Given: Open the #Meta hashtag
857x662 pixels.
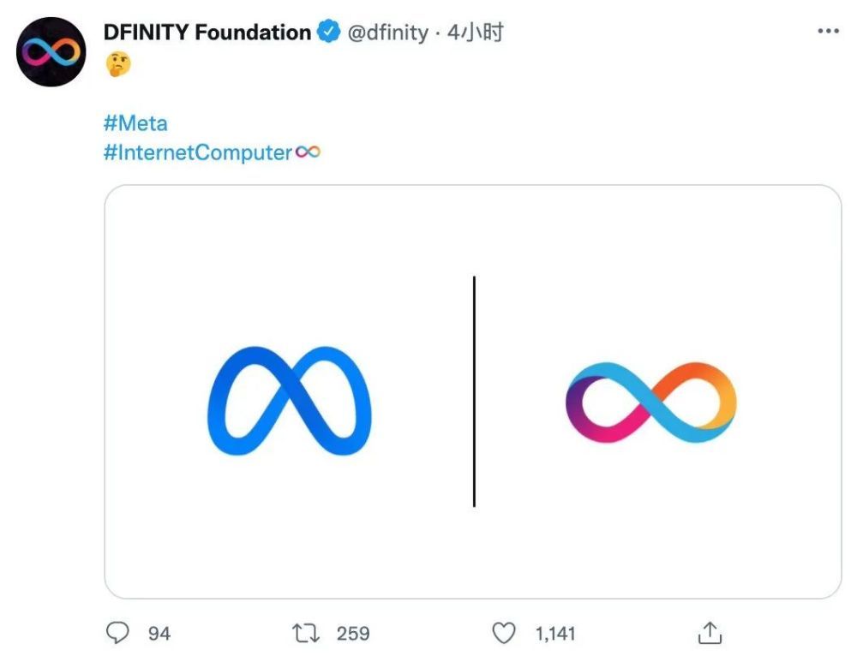Looking at the screenshot, I should point(135,123).
